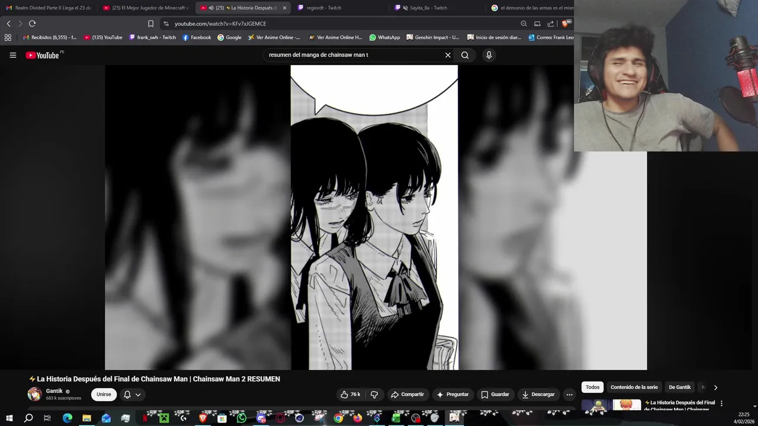Viewport: 758px width, 426px height.
Task: Open Firefox from the taskbar
Action: pos(357,418)
